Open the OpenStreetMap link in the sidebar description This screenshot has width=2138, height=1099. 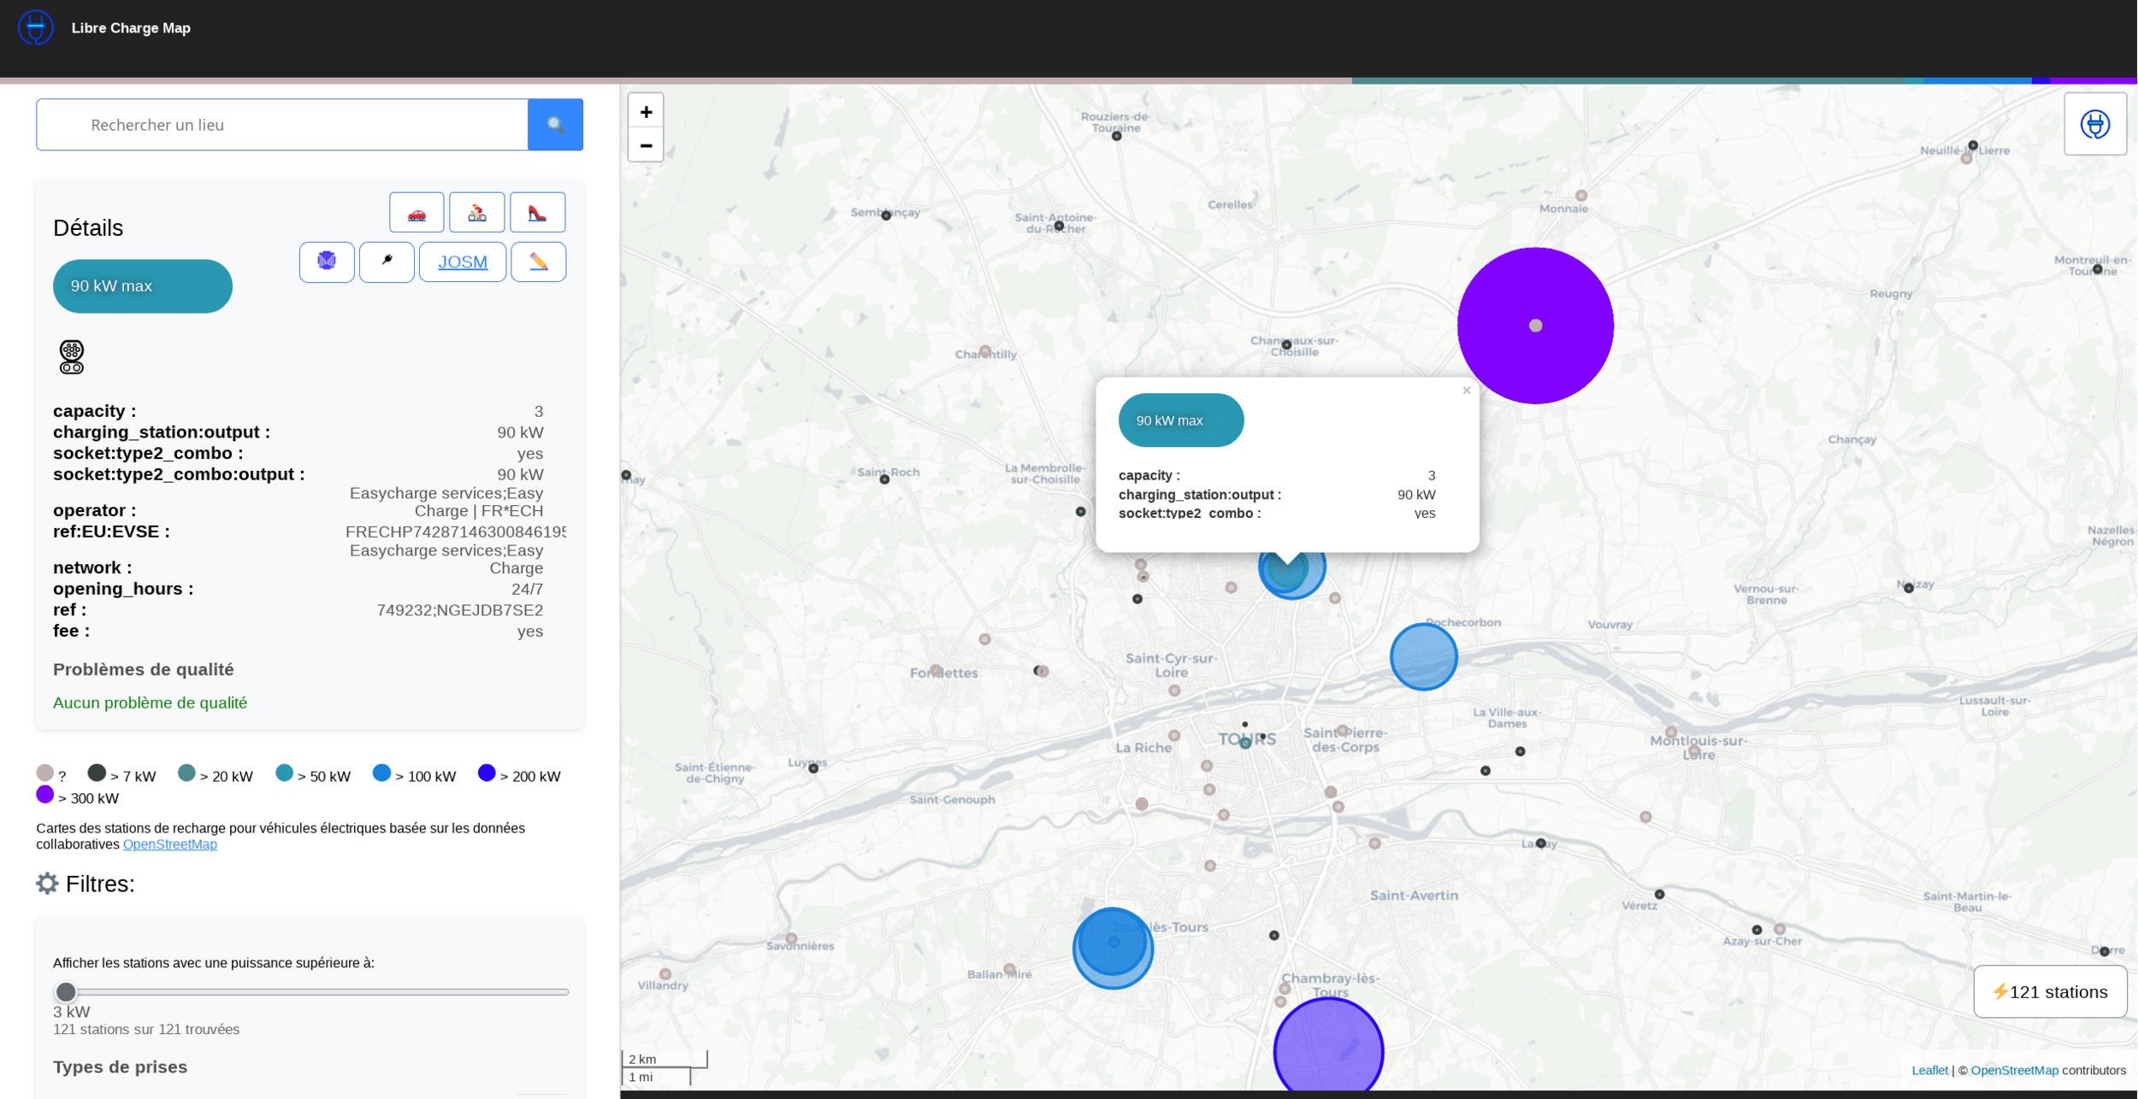click(x=169, y=844)
